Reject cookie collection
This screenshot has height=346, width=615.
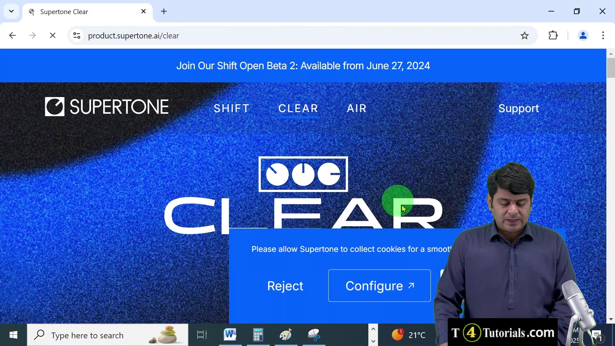[x=285, y=286]
